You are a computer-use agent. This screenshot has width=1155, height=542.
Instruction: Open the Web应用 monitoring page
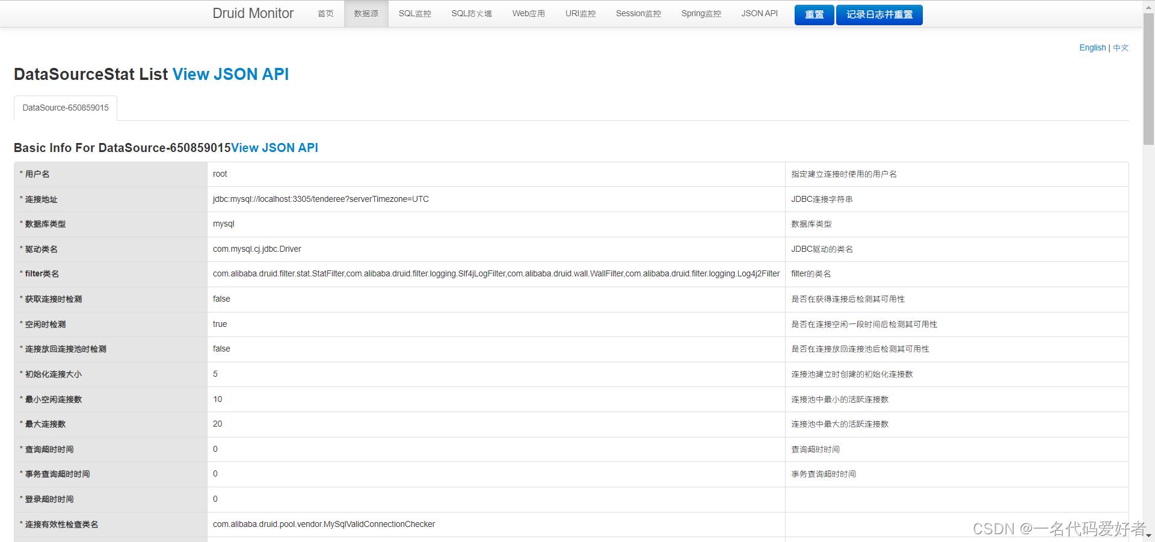click(x=528, y=13)
